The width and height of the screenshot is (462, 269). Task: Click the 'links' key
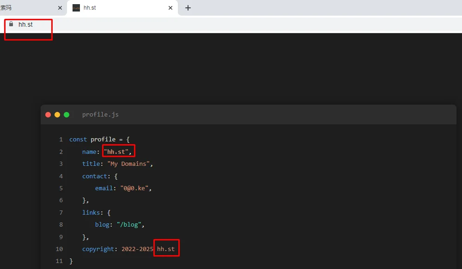[91, 213]
